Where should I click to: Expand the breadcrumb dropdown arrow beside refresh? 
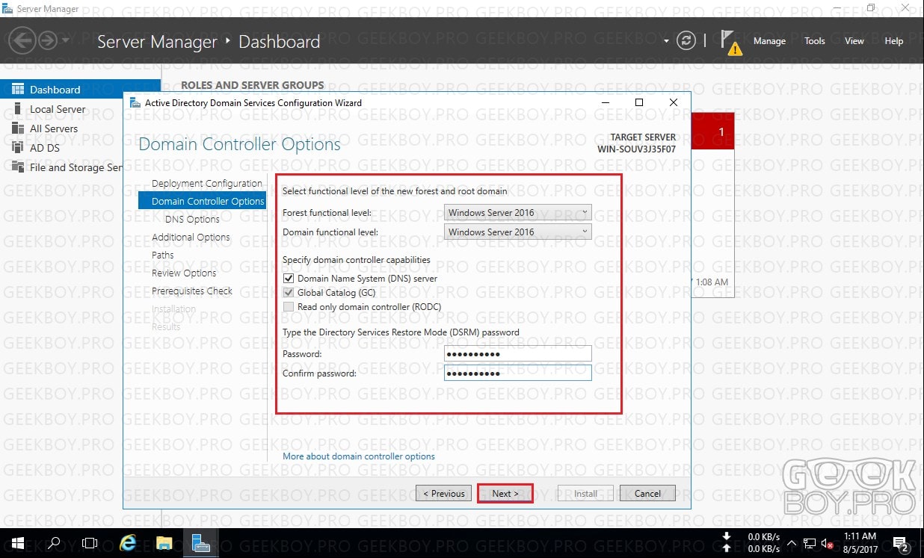click(666, 41)
